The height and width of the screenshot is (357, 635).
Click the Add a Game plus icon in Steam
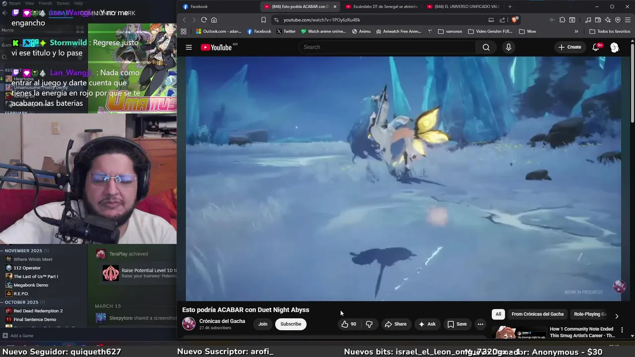pos(5,336)
